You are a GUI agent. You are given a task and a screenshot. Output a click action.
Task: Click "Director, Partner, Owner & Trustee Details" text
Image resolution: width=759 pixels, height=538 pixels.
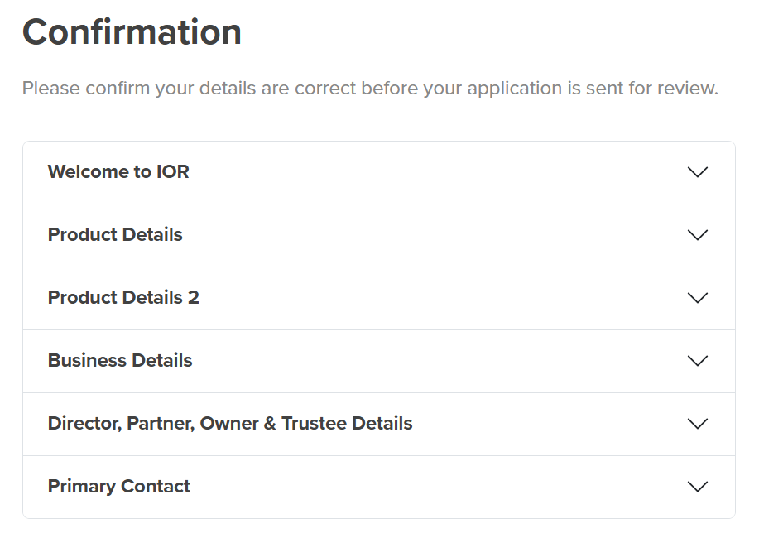230,424
